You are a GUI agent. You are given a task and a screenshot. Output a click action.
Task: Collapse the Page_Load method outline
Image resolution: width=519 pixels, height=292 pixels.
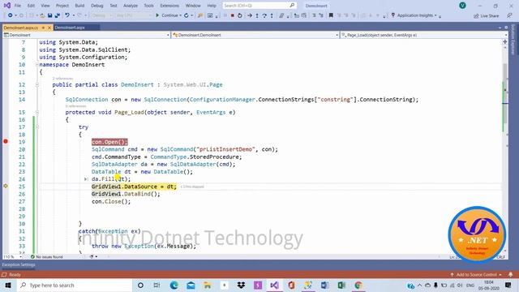(x=37, y=113)
